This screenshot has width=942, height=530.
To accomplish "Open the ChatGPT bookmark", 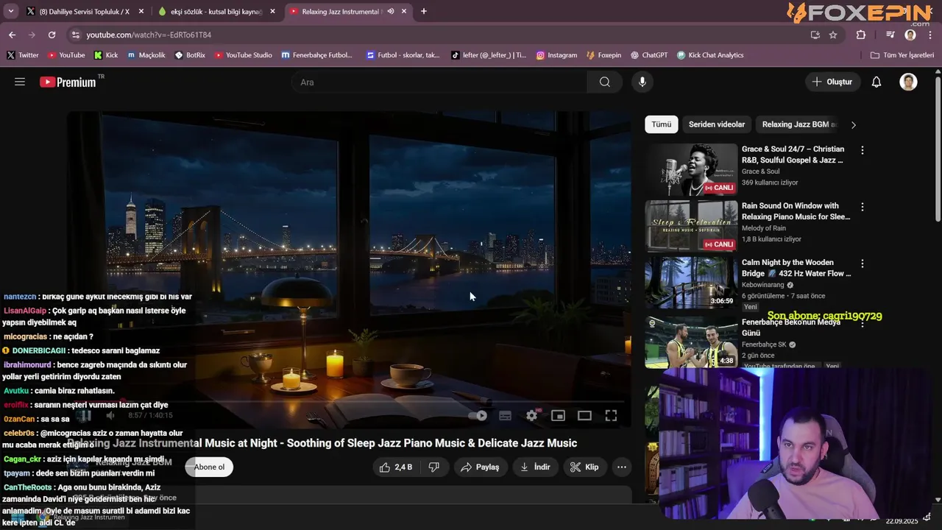I will (649, 55).
